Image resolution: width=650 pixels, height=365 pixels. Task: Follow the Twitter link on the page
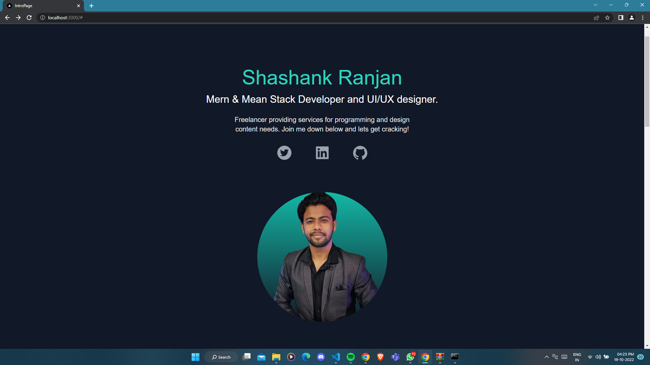pyautogui.click(x=284, y=153)
